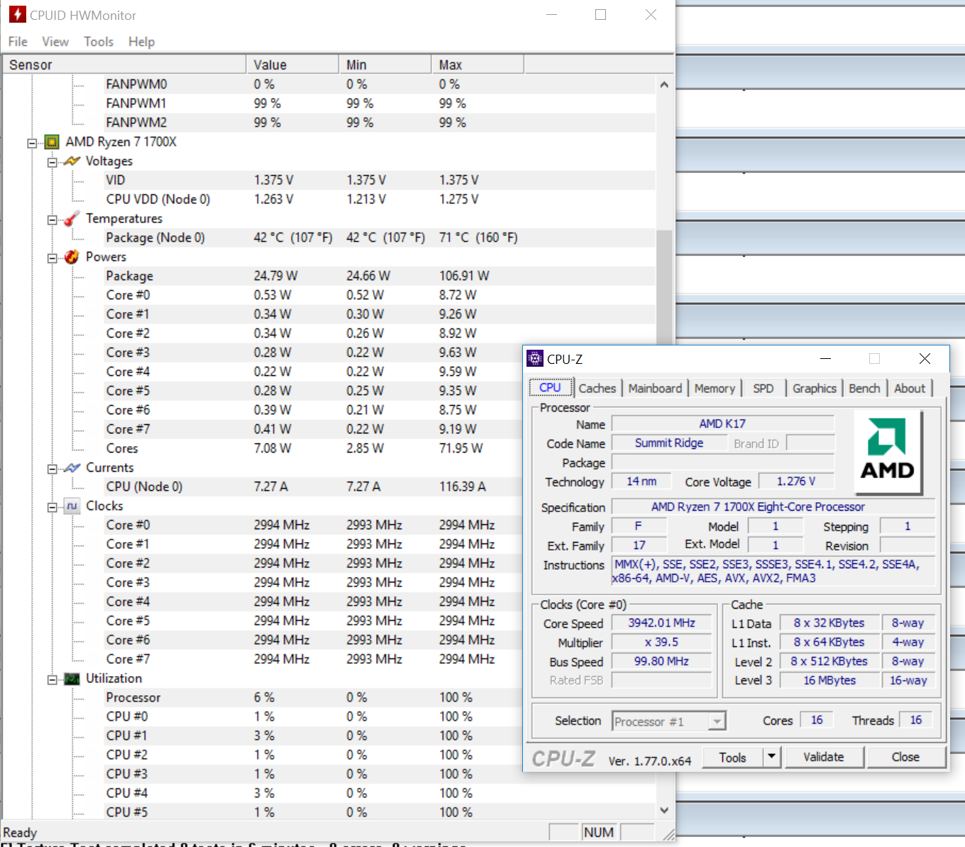
Task: Click the Powers flame icon
Action: click(72, 257)
